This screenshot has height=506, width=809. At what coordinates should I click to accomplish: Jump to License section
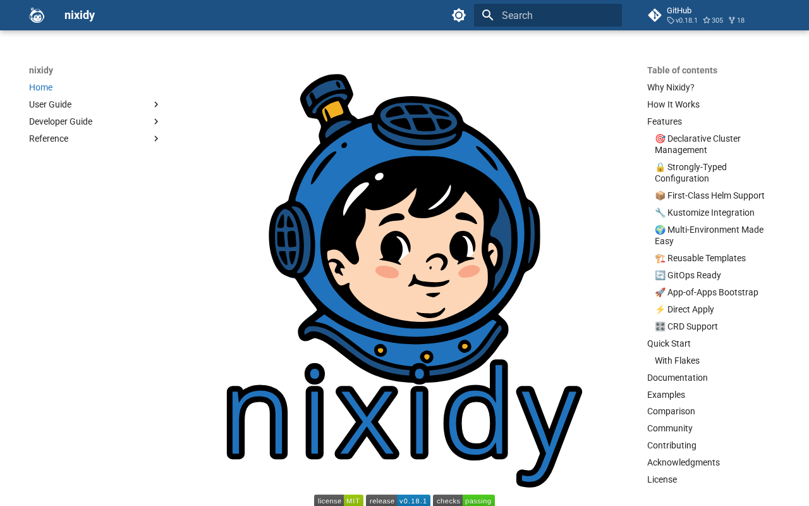point(662,479)
